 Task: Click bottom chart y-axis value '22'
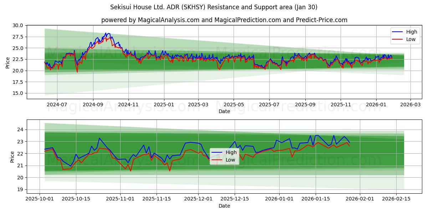click(21, 154)
